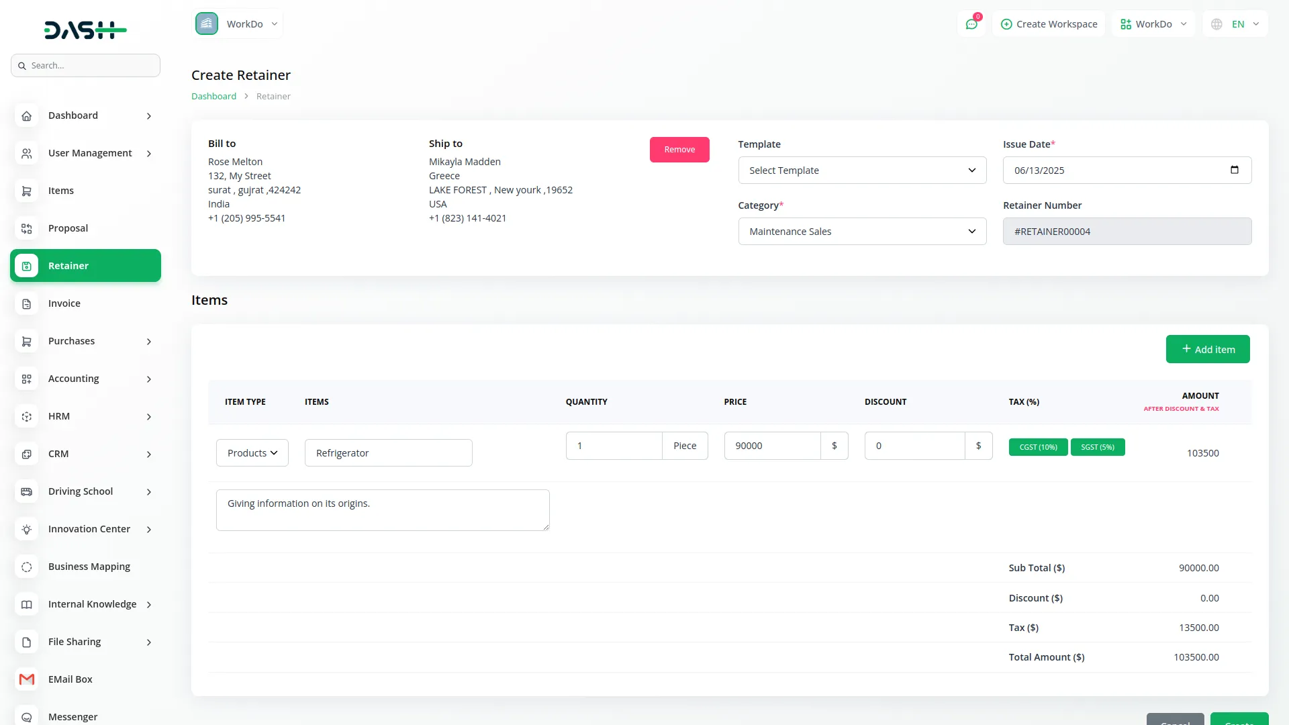This screenshot has width=1289, height=725.
Task: Open the Category Maintenance Sales dropdown
Action: point(862,232)
